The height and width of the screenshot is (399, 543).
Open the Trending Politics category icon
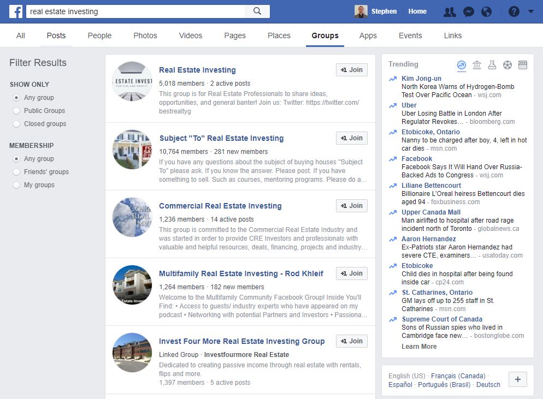(x=477, y=64)
